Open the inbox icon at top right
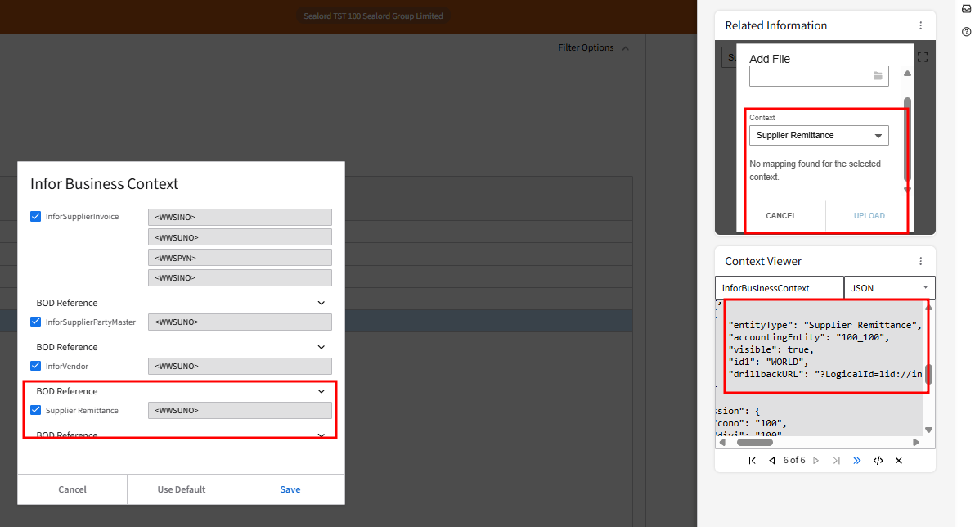 (966, 9)
